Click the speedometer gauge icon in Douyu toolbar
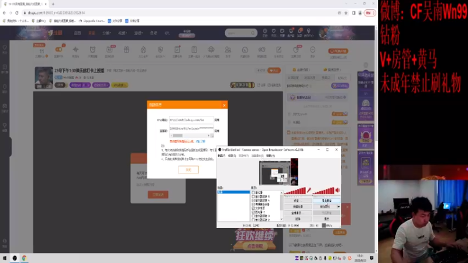The height and width of the screenshot is (263, 468). click(x=245, y=50)
